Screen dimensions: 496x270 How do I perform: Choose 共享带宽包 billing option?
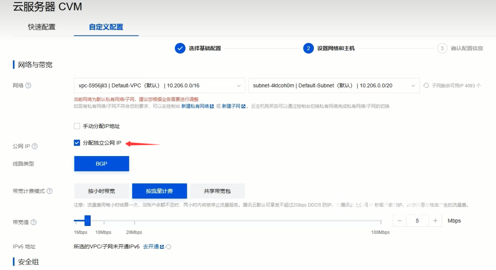coord(217,191)
